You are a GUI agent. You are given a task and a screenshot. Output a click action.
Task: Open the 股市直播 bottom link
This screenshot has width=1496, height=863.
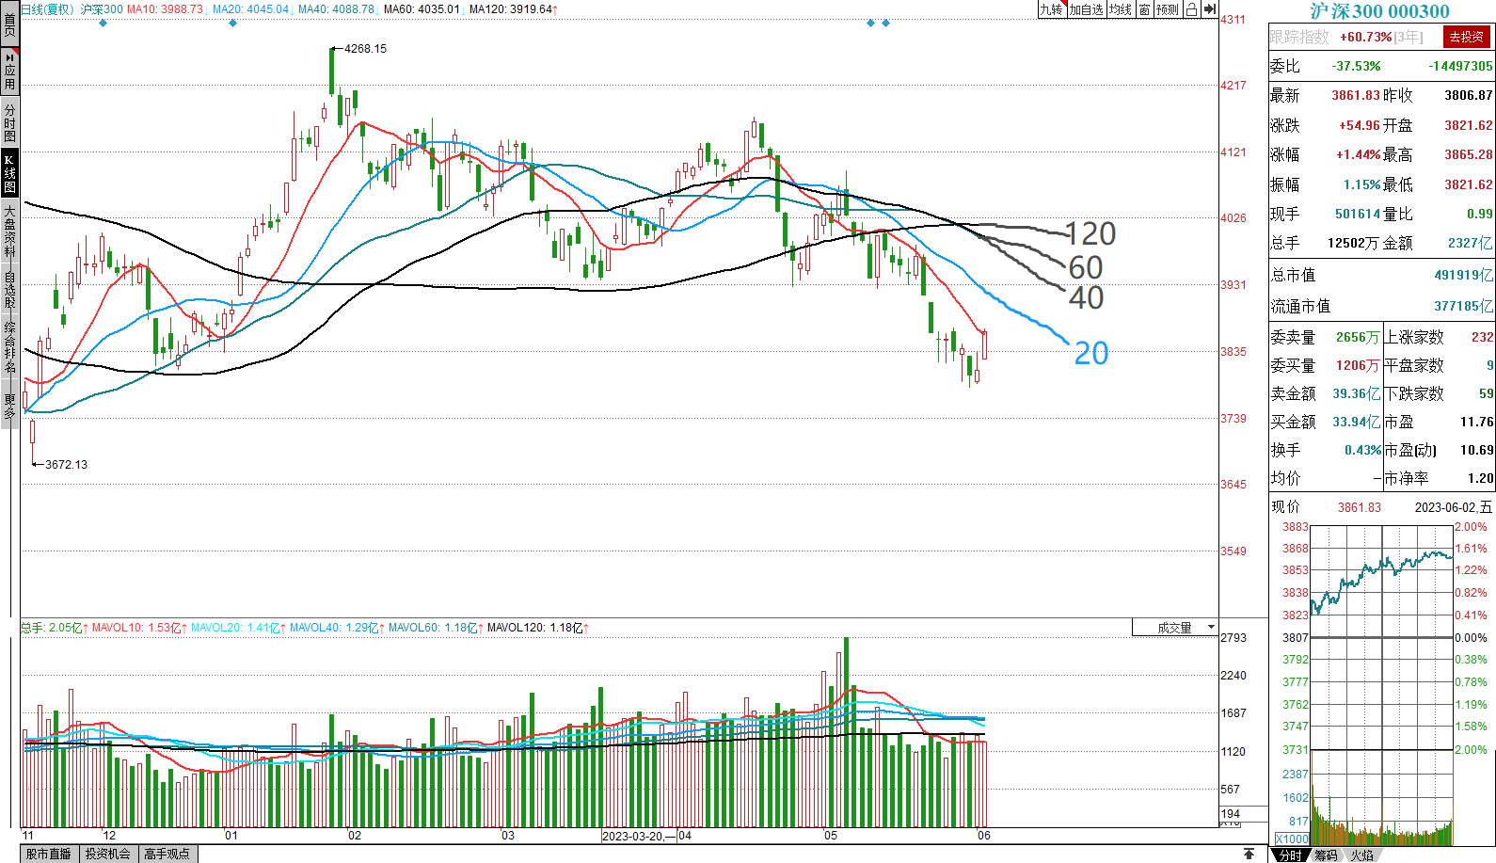pos(49,854)
